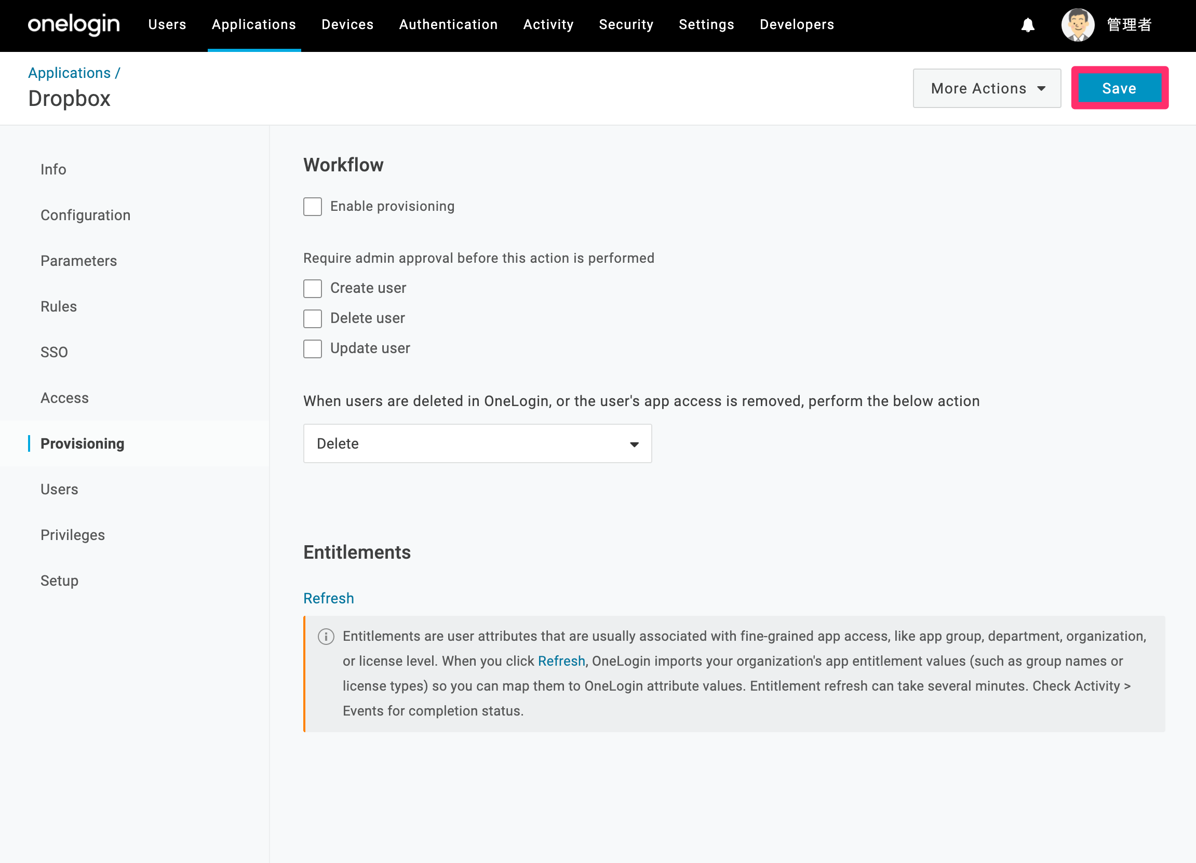Viewport: 1196px width, 863px height.
Task: Open the Applications top menu
Action: [x=253, y=24]
